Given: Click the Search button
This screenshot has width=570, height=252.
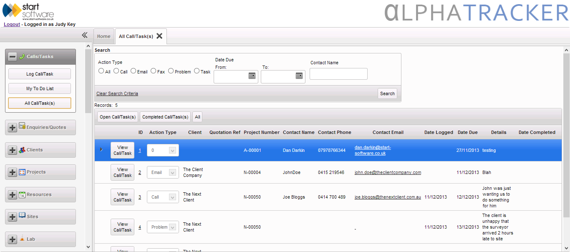Looking at the screenshot, I should pos(387,93).
